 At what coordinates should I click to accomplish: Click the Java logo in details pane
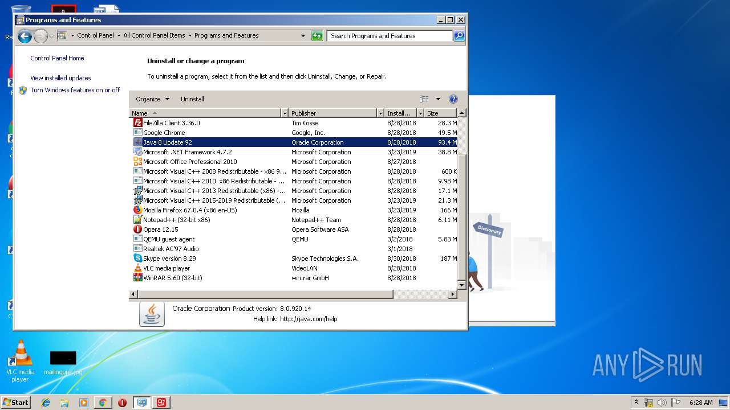click(152, 314)
